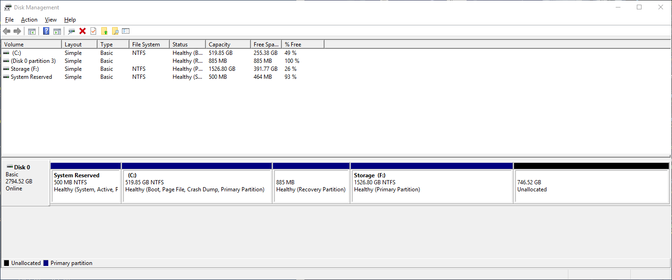This screenshot has height=280, width=672.
Task: Select Storage (F:) row in volume list
Action: (x=25, y=69)
